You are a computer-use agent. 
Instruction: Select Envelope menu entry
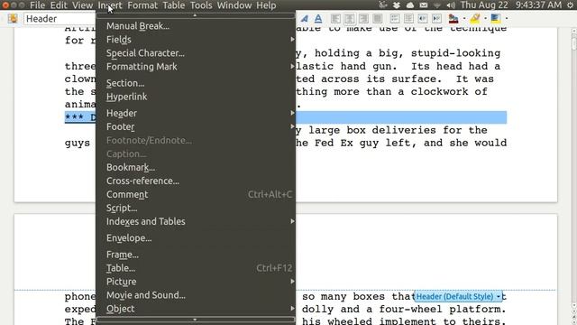coord(196,238)
